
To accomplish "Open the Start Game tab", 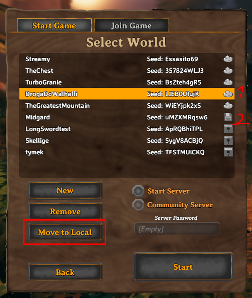I will [54, 25].
